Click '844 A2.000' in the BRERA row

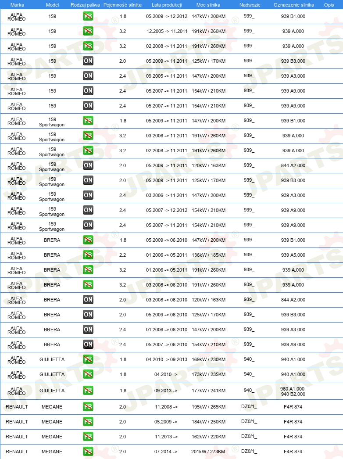point(293,300)
